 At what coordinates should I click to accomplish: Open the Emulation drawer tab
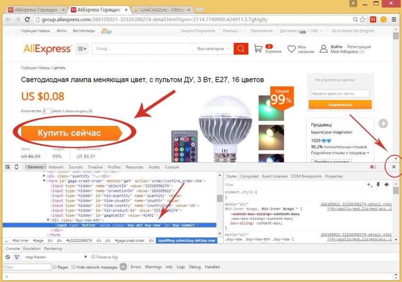[32, 248]
